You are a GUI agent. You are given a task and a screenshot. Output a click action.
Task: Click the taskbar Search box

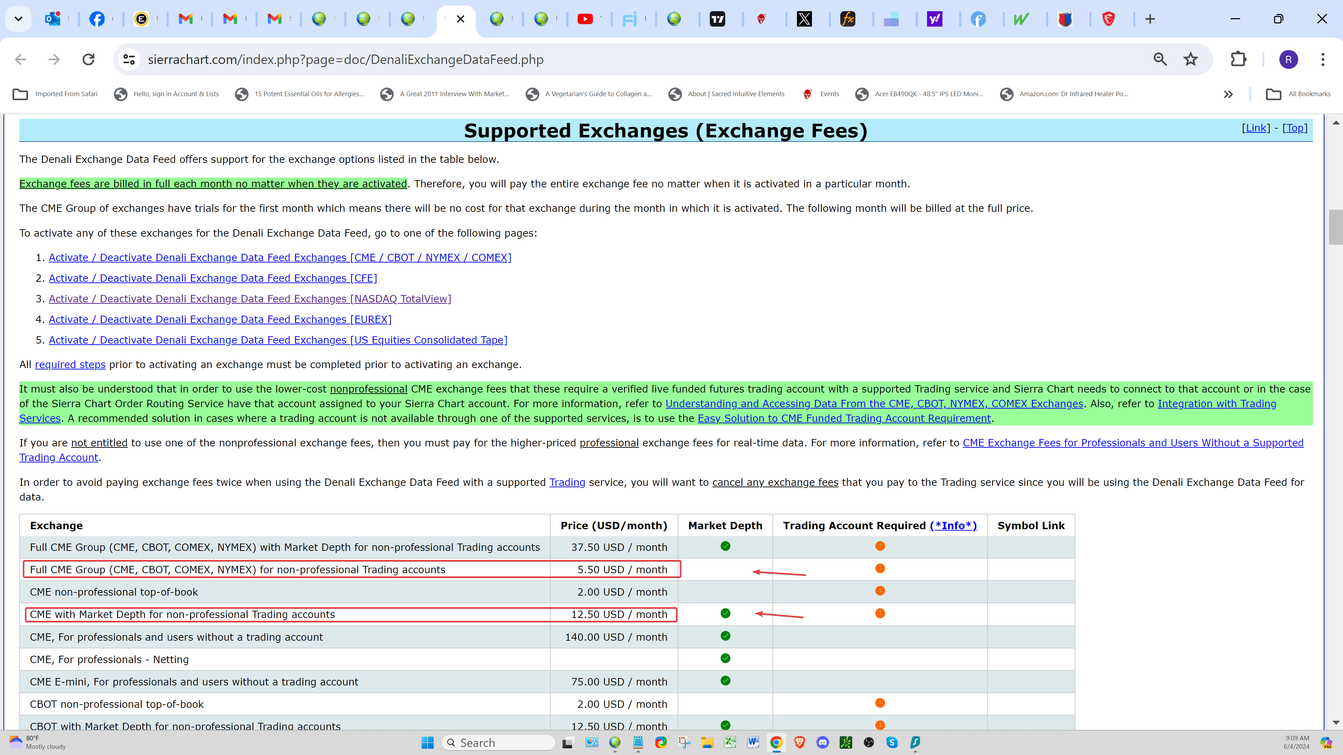pos(499,742)
